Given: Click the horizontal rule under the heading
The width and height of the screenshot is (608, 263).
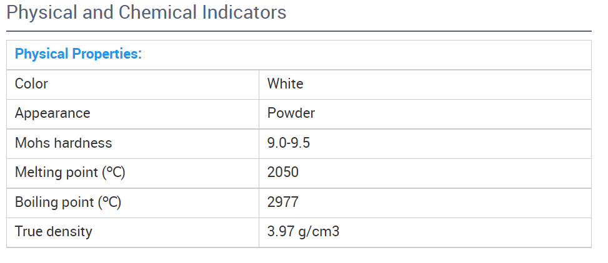Looking at the screenshot, I should coord(299,31).
